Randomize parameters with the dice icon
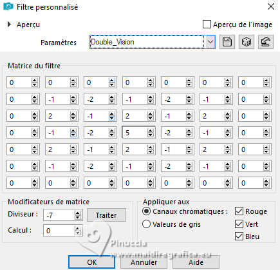Viewport: 280px width, 270px height. click(247, 42)
